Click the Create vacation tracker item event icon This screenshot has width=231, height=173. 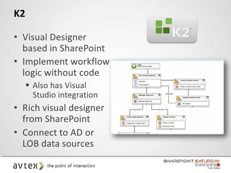pos(176,86)
